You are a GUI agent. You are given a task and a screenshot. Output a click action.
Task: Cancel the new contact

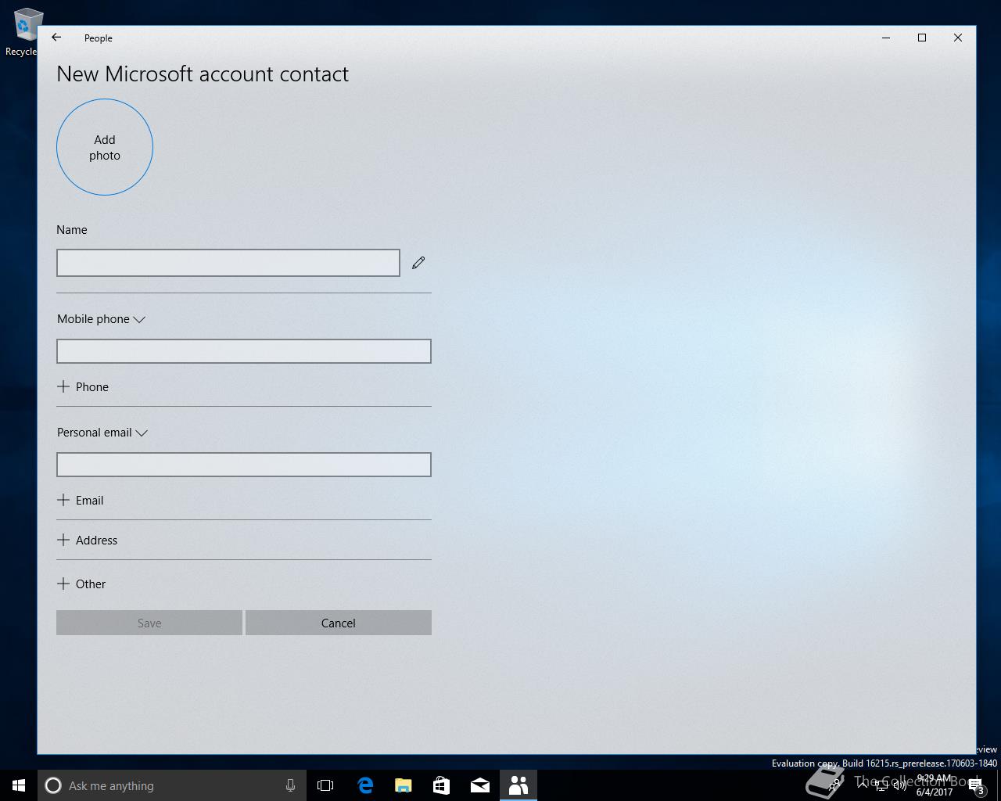tap(339, 623)
